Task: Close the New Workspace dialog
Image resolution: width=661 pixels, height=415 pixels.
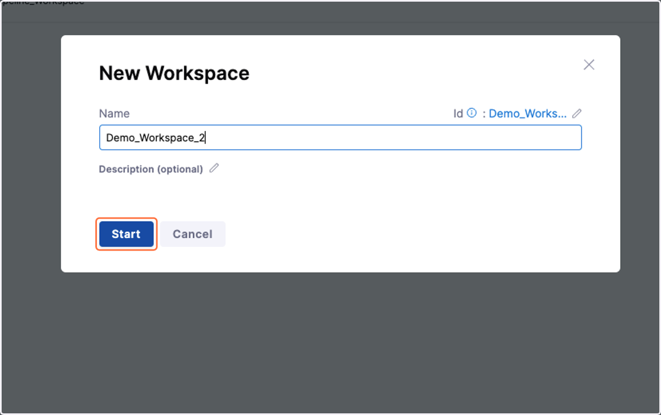Action: coord(589,64)
